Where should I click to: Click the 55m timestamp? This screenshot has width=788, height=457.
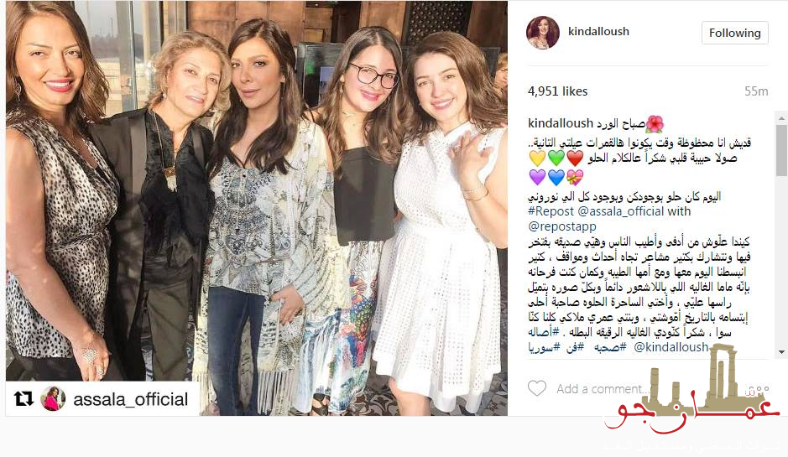pos(756,91)
